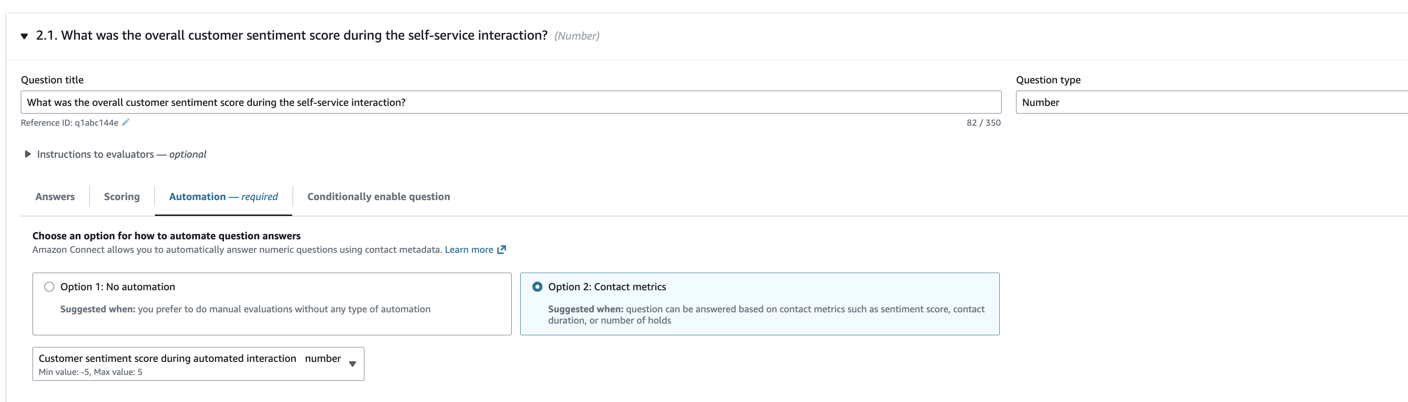Image resolution: width=1408 pixels, height=402 pixels.
Task: Click into the Question title text field
Action: [511, 103]
